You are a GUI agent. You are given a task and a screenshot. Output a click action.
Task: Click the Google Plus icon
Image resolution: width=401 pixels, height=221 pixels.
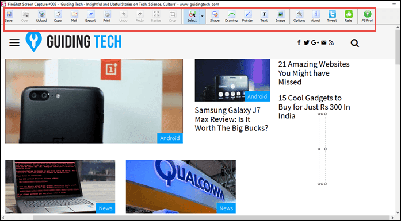[315, 42]
